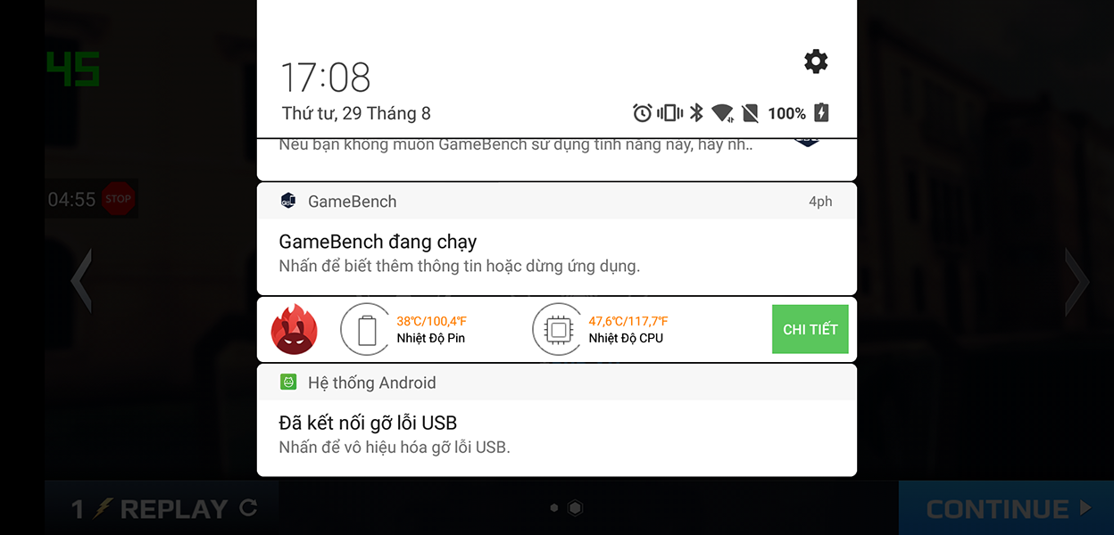Click the green CHI TIẾT button

point(811,329)
